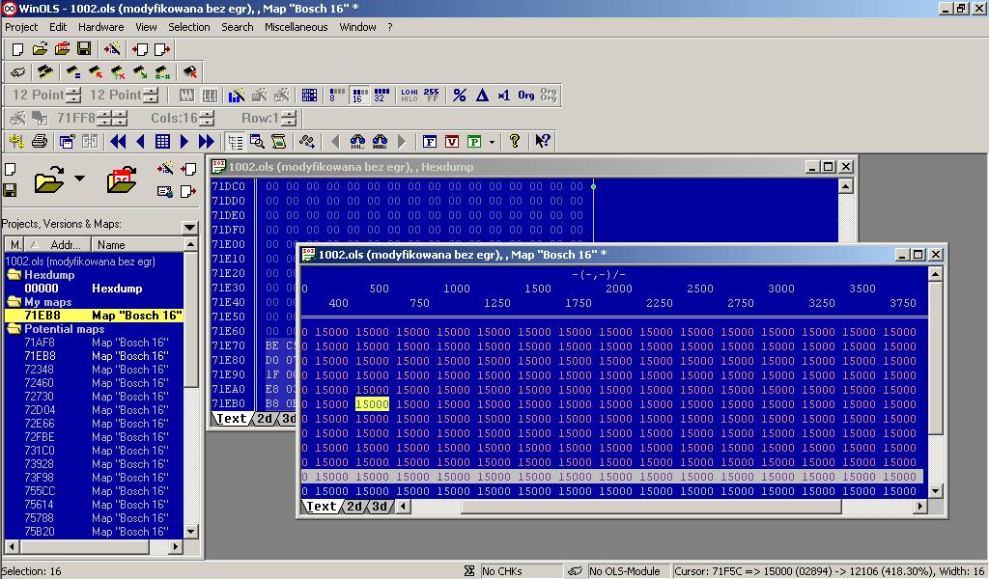Screen dimensions: 989x579
Task: Click the hex grid view icon
Action: pos(309,96)
